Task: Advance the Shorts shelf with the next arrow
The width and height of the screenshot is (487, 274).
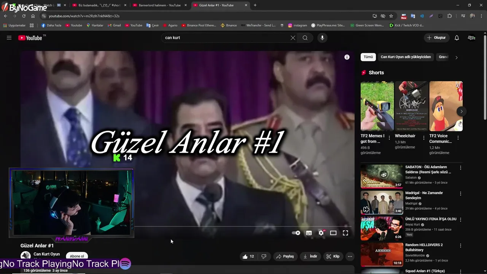Action: pos(461,112)
